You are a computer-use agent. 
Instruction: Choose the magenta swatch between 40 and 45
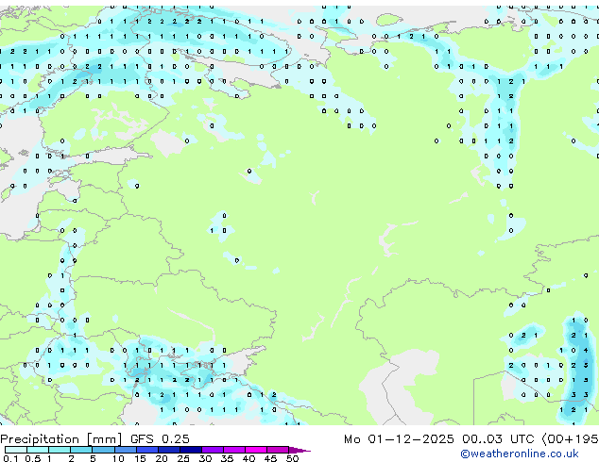point(256,450)
